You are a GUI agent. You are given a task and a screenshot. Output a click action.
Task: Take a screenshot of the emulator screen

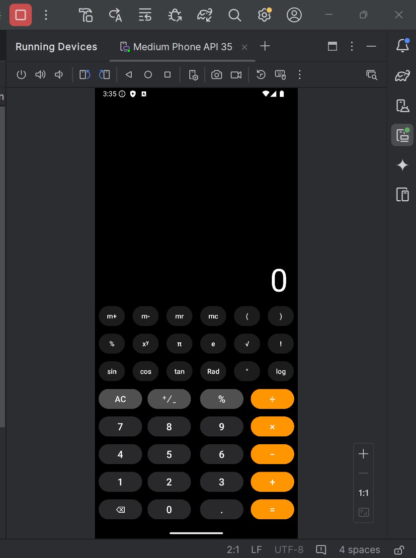217,75
